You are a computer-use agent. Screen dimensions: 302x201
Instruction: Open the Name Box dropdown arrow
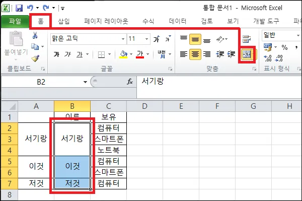click(x=85, y=82)
